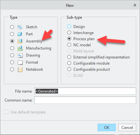Click the Common name input field
The width and height of the screenshot is (140, 135).
(85, 100)
